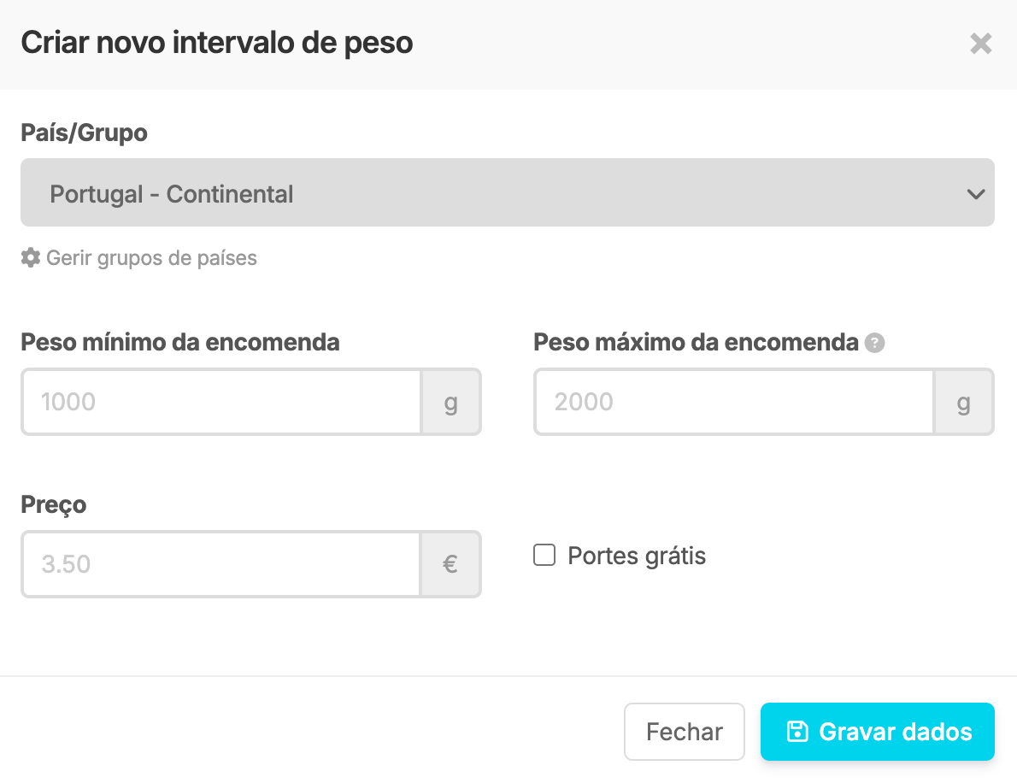Image resolution: width=1017 pixels, height=783 pixels.
Task: Click the euro symbol beside the Preço field
Action: (x=450, y=564)
